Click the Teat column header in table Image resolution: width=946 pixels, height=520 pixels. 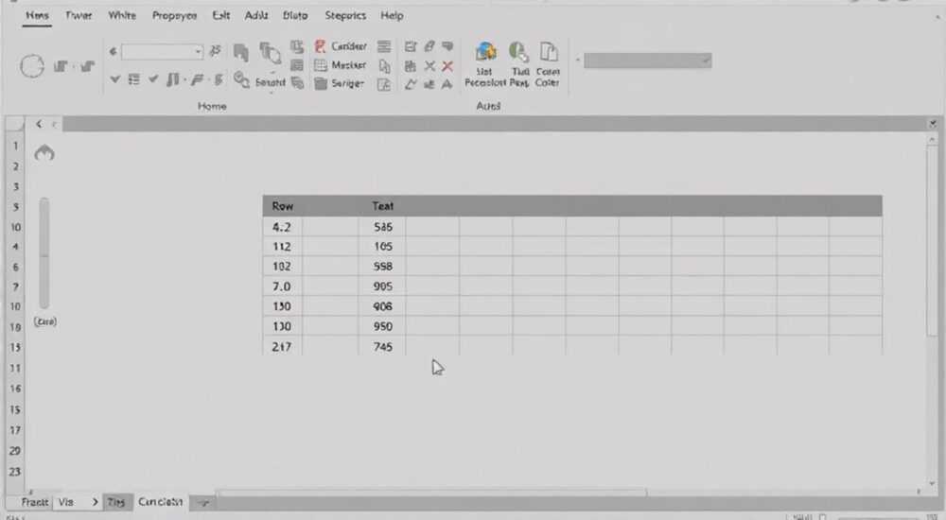(x=382, y=206)
